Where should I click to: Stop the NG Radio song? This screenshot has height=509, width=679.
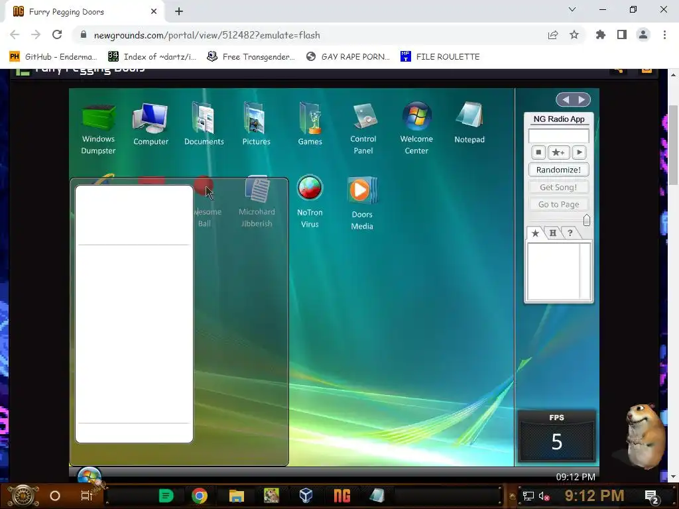pyautogui.click(x=538, y=152)
